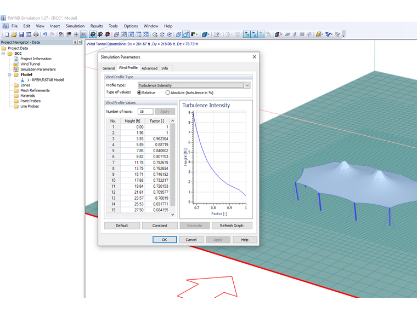The height and width of the screenshot is (312, 417).
Task: Click the table scroll down arrow
Action: click(173, 215)
